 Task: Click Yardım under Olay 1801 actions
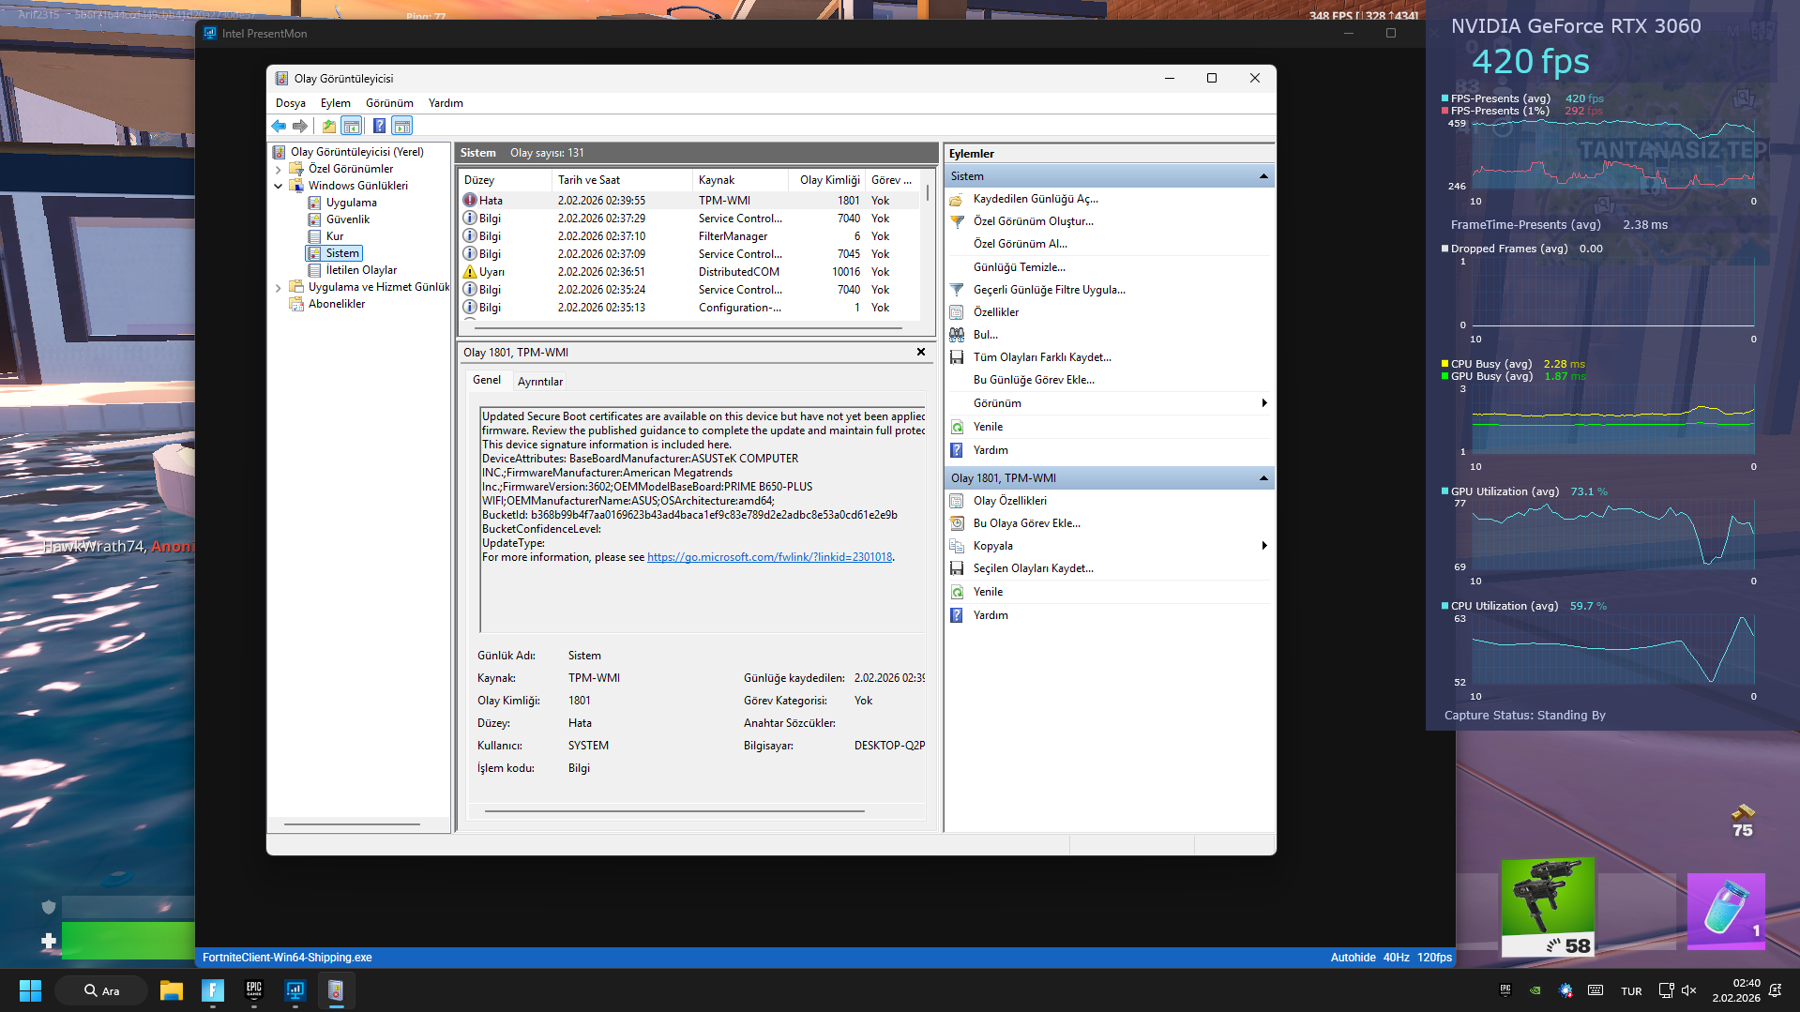click(x=991, y=615)
